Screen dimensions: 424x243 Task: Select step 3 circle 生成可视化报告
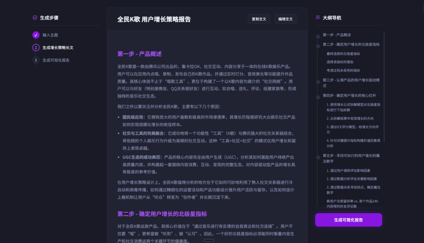pyautogui.click(x=36, y=60)
